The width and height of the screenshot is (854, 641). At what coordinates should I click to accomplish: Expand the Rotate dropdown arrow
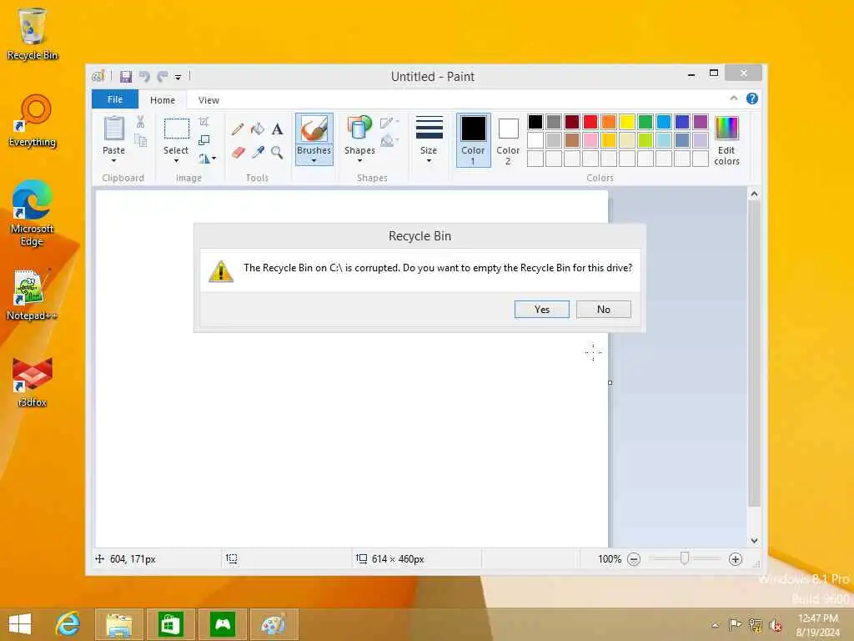[x=214, y=159]
